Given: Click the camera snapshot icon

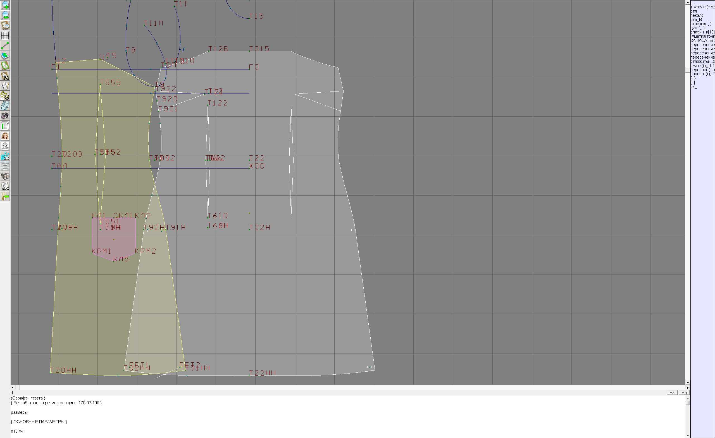Looking at the screenshot, I should [5, 116].
